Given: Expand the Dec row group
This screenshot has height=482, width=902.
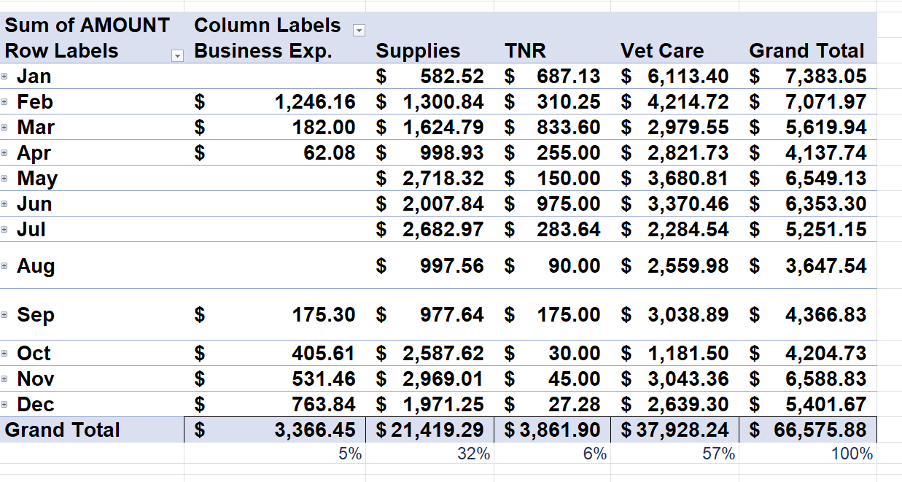Looking at the screenshot, I should (x=5, y=405).
